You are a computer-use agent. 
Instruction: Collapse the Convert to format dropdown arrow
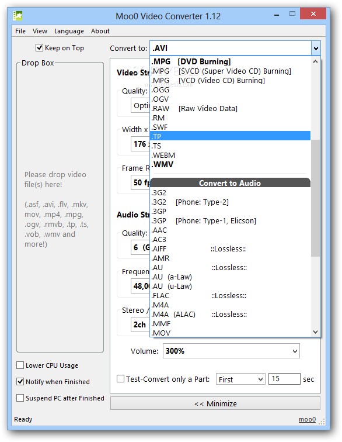(316, 48)
